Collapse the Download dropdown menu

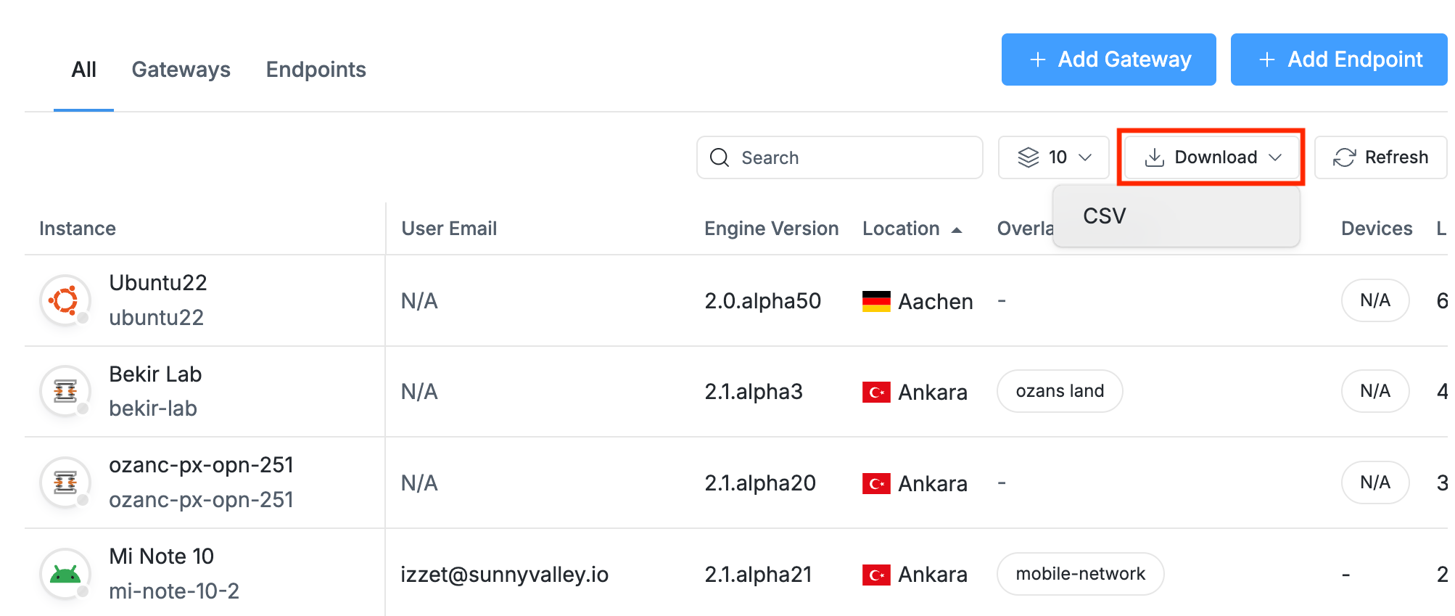coord(1211,157)
